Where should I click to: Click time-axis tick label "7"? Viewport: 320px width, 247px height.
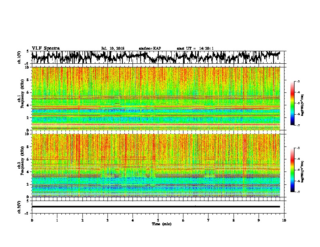[208, 220]
